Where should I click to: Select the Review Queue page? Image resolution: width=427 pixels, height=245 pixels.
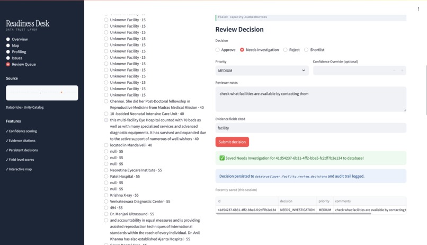click(x=21, y=64)
